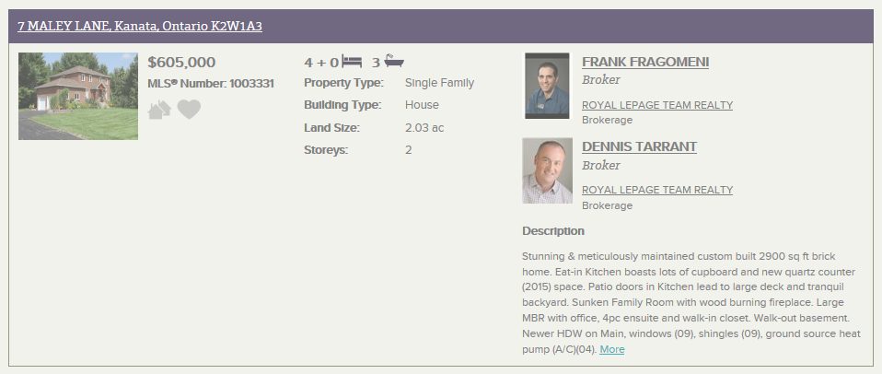The width and height of the screenshot is (882, 374).
Task: Click the Land Size 2.03 ac value
Action: click(x=424, y=128)
